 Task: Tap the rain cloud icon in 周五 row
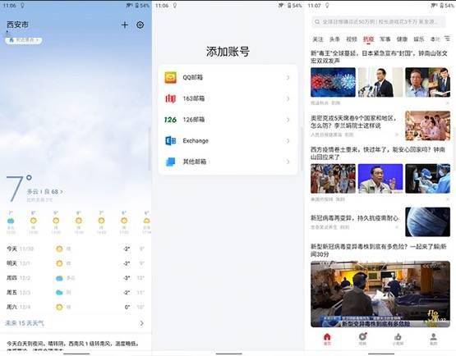(x=59, y=292)
